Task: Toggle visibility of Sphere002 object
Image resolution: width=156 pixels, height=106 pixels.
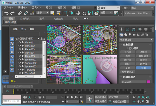Action: pyautogui.click(x=19, y=63)
